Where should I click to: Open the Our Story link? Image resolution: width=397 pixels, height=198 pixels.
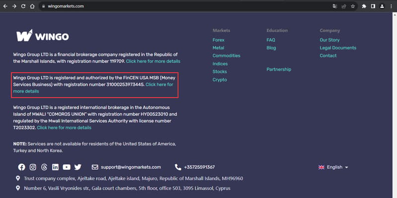tap(330, 40)
